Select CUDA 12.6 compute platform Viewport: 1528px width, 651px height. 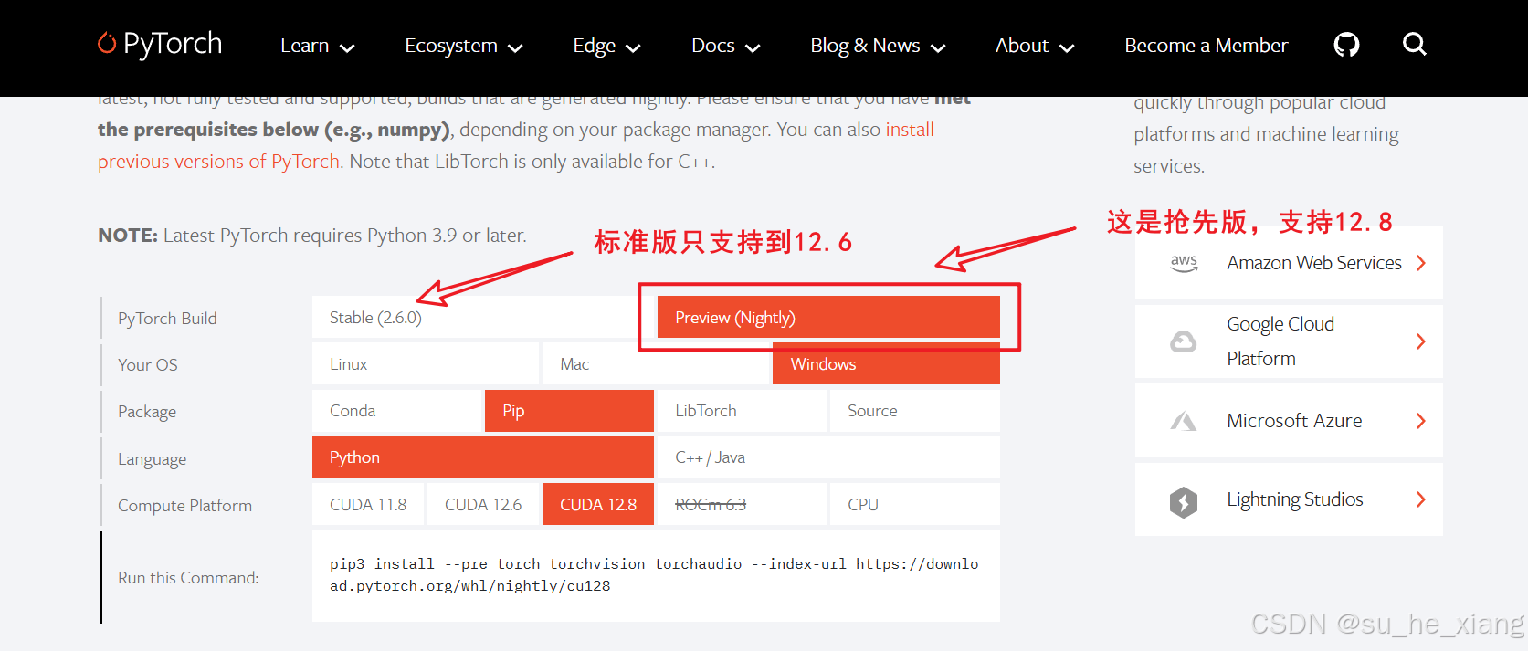[x=483, y=505]
